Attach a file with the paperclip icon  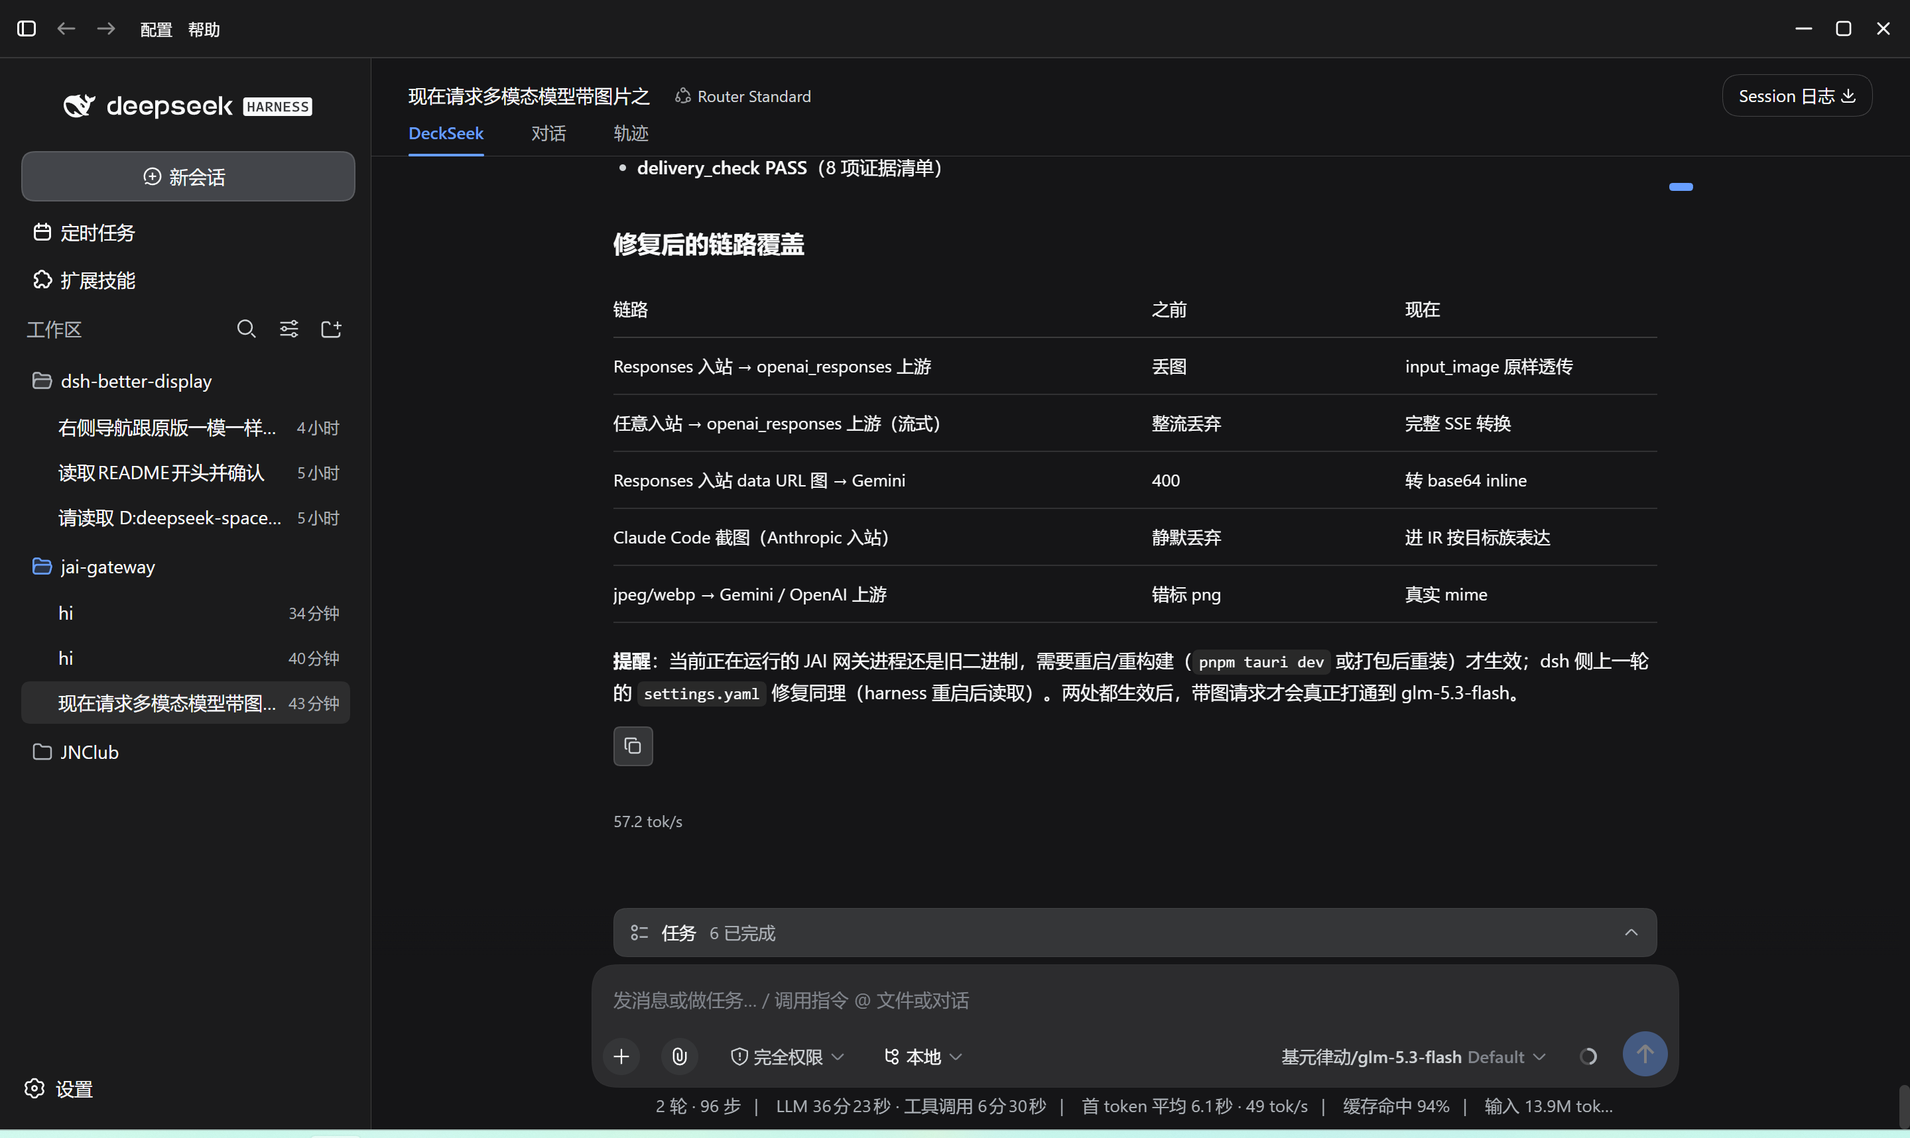click(x=680, y=1056)
